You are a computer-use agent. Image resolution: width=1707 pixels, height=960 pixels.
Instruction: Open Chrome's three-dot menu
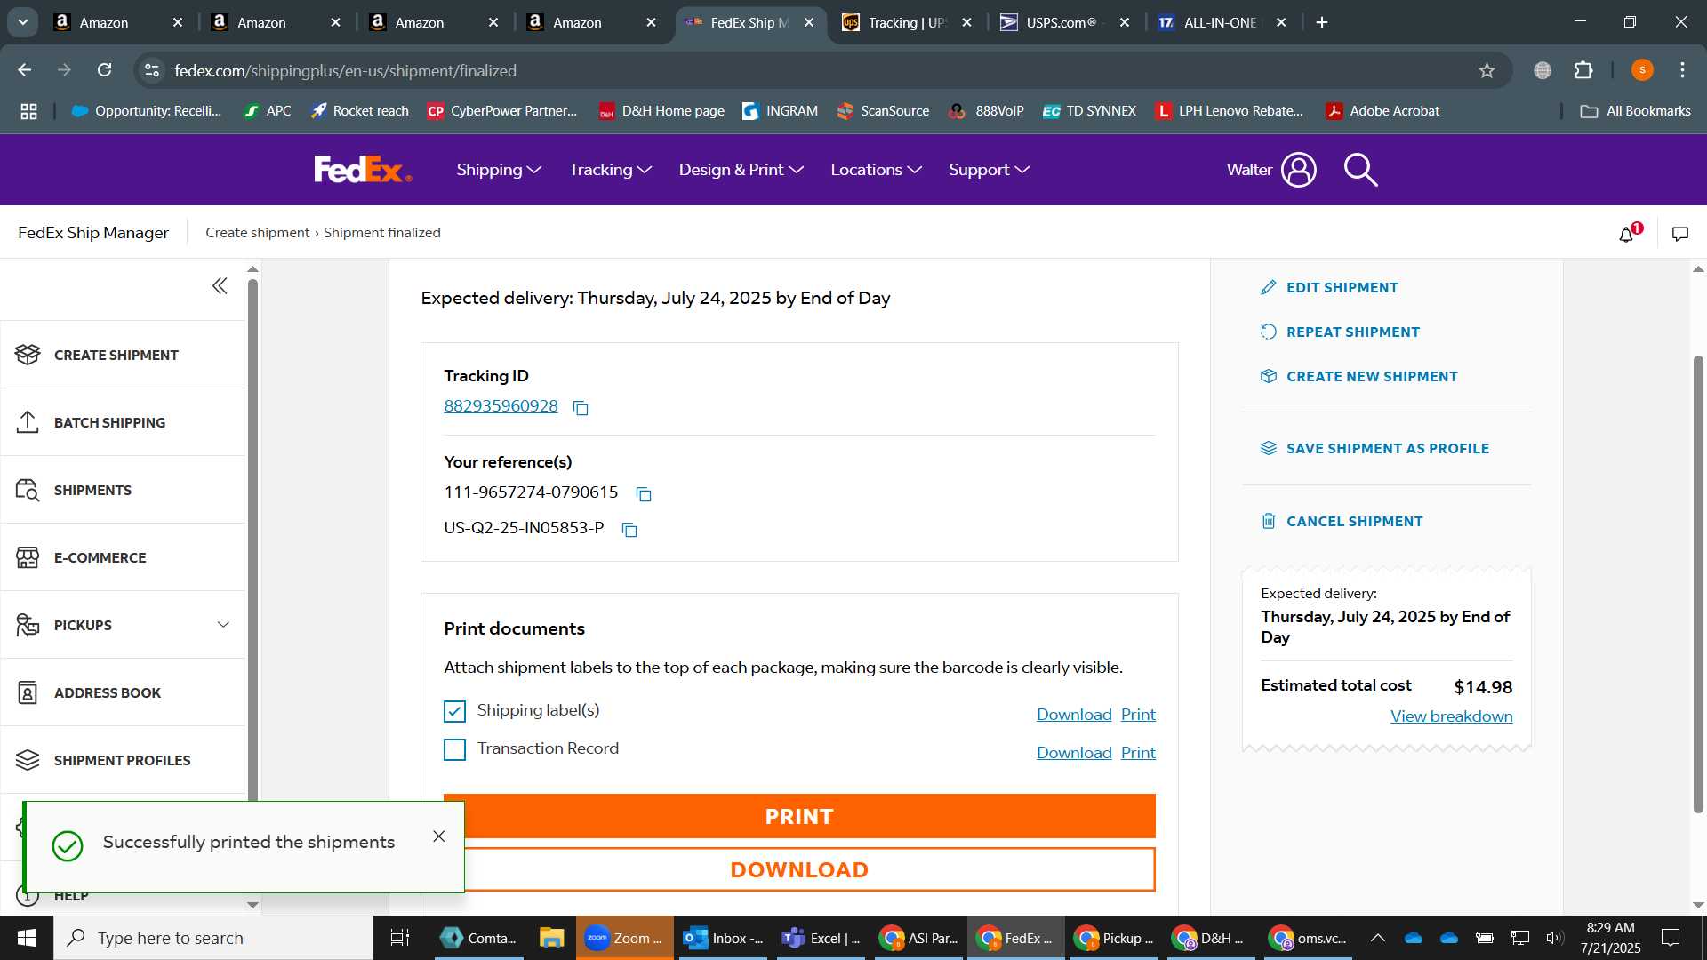(1682, 70)
